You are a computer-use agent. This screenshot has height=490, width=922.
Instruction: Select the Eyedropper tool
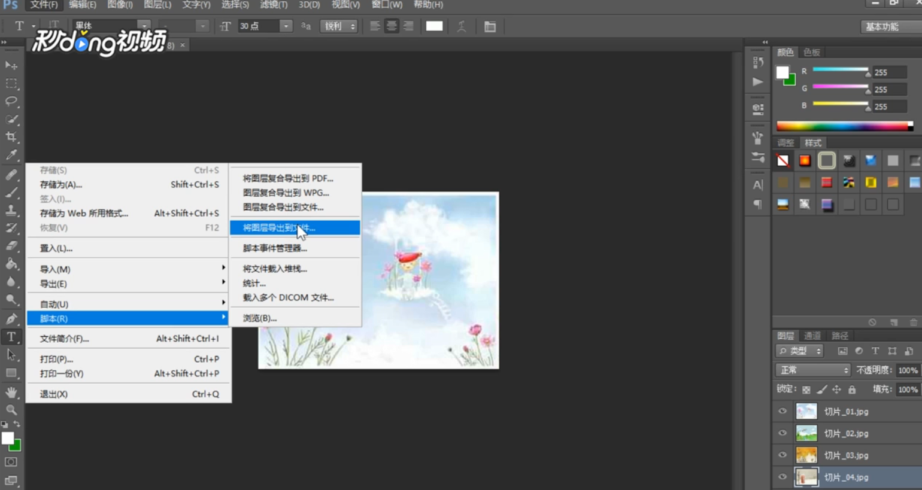[x=11, y=155]
